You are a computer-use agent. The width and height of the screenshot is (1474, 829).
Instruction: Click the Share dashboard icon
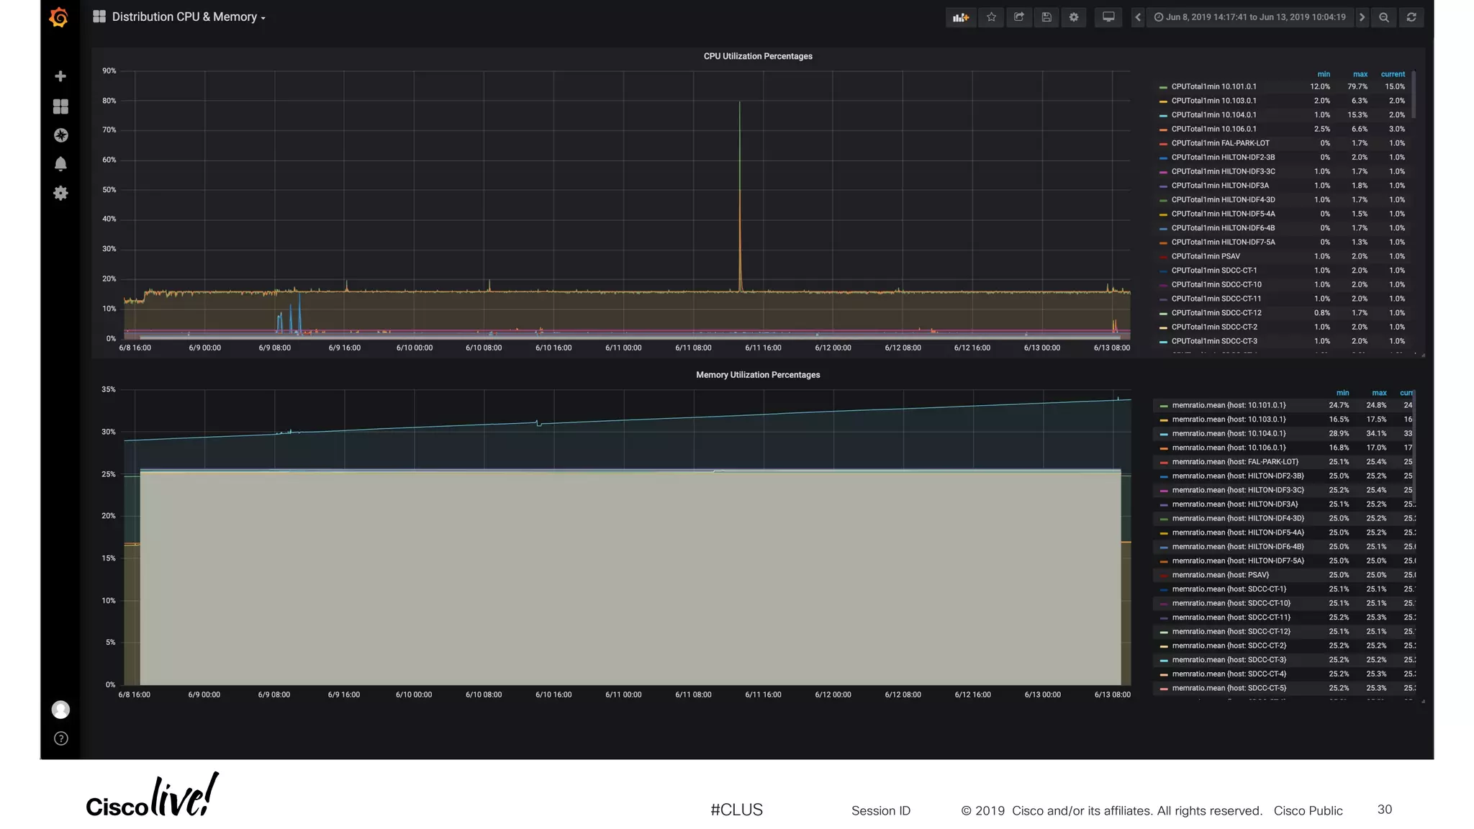(x=1019, y=17)
